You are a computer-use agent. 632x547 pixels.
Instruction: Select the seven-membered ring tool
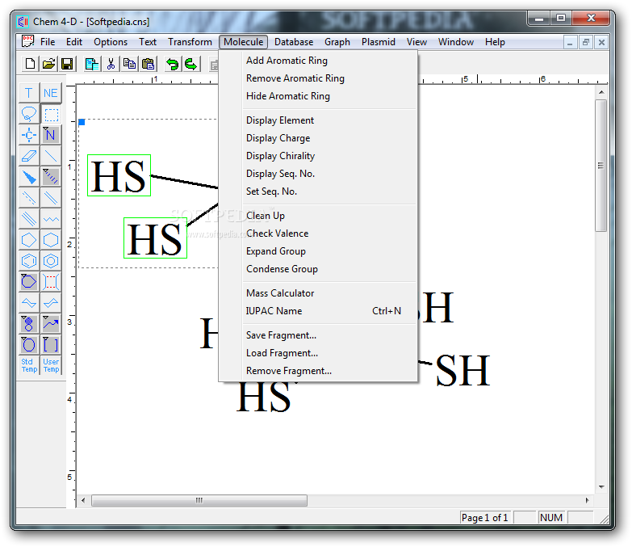[x=29, y=282]
